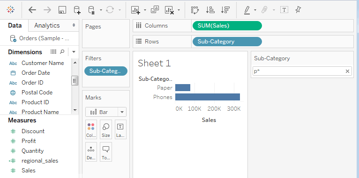Click the Paper bar in the chart
The width and height of the screenshot is (359, 178).
pyautogui.click(x=183, y=88)
